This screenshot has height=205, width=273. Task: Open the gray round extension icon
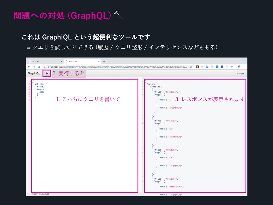click(x=227, y=67)
